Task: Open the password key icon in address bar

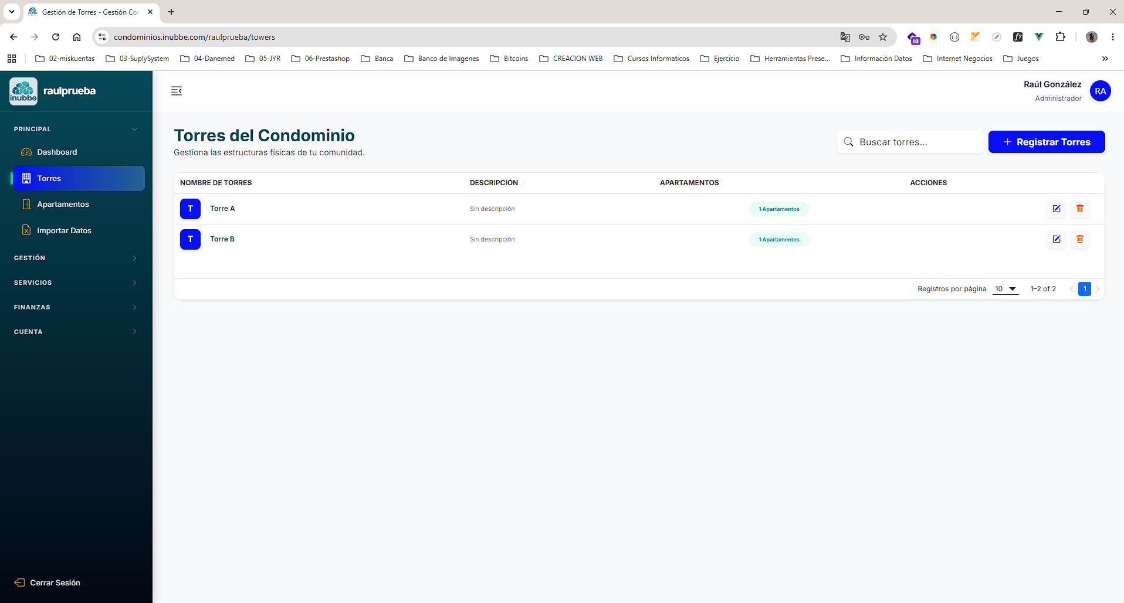Action: [x=864, y=37]
